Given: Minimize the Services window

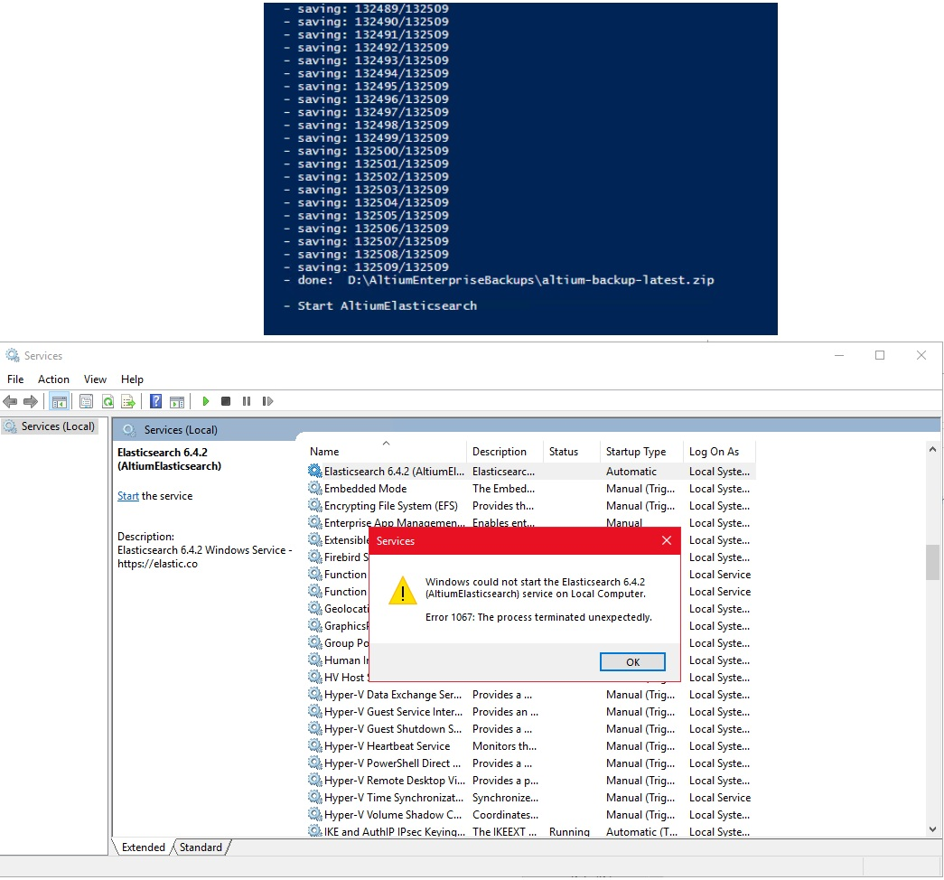Looking at the screenshot, I should pos(839,355).
